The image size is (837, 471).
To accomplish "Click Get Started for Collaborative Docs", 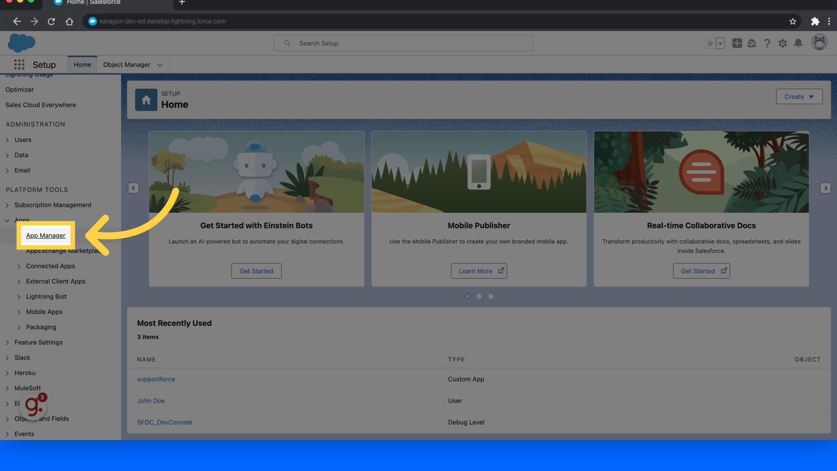I will pyautogui.click(x=701, y=271).
